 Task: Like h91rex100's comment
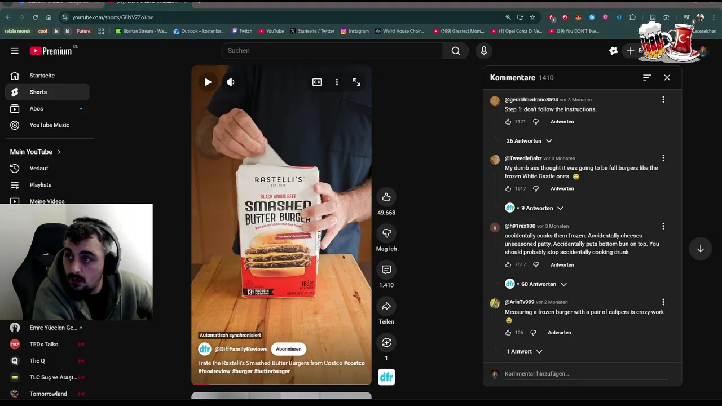tap(508, 264)
